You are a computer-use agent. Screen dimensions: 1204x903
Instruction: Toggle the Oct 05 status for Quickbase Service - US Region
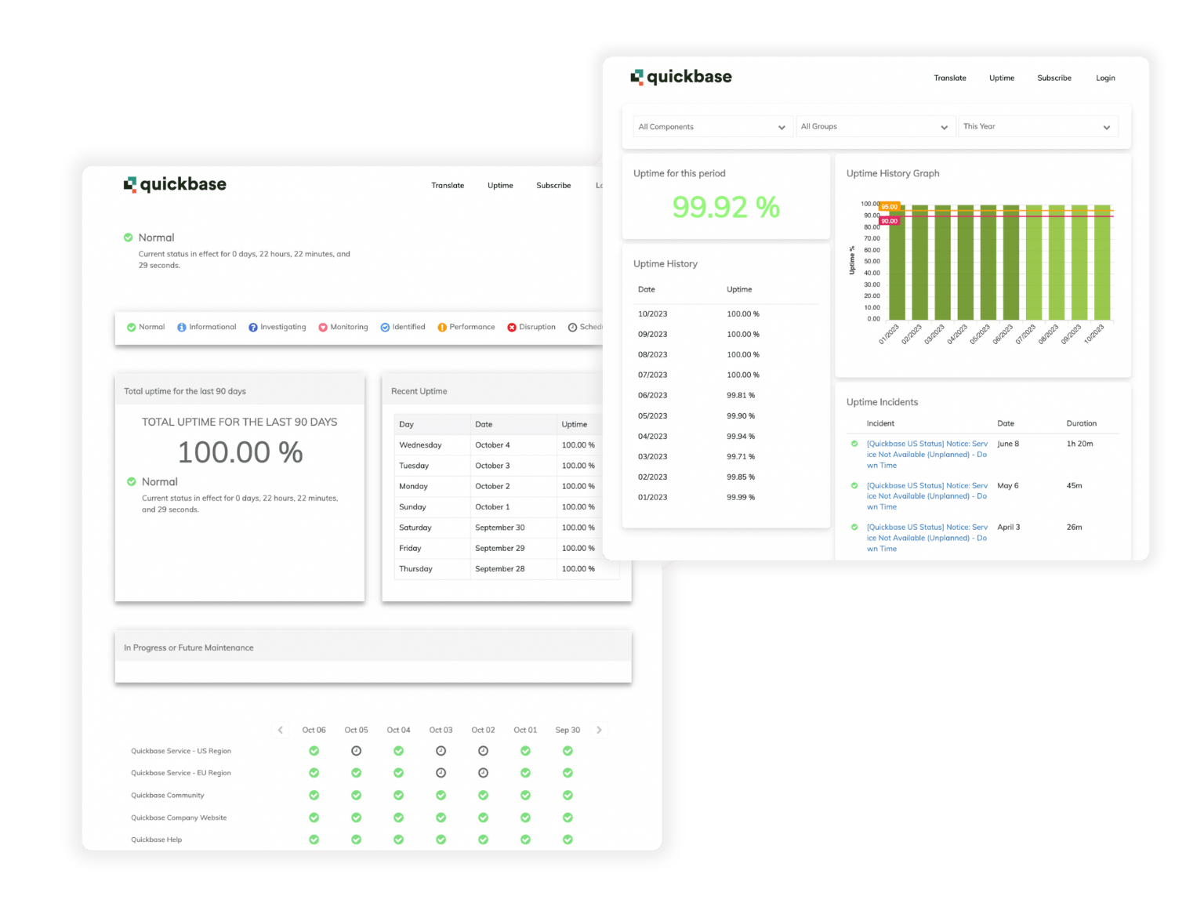pos(356,750)
